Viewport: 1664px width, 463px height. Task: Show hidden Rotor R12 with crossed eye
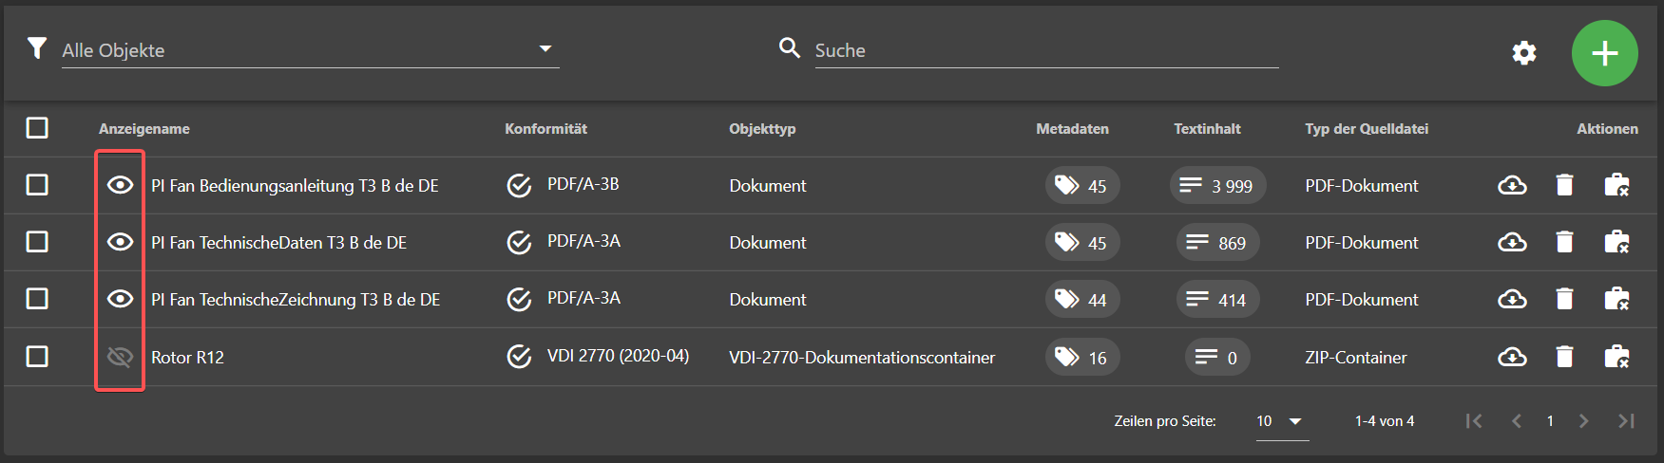click(x=120, y=357)
